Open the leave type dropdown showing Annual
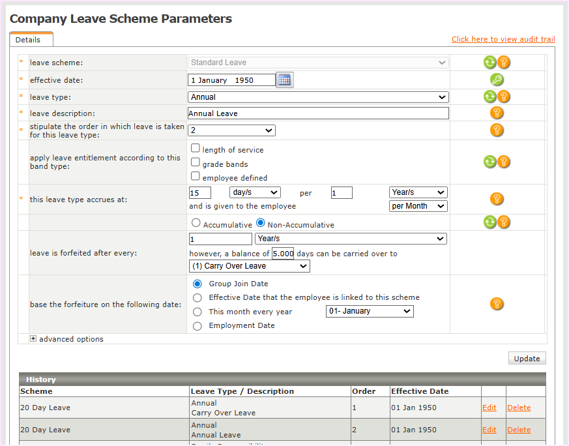 tap(318, 97)
